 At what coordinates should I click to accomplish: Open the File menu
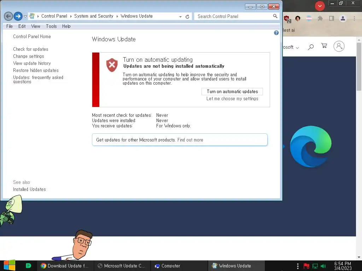pos(10,26)
